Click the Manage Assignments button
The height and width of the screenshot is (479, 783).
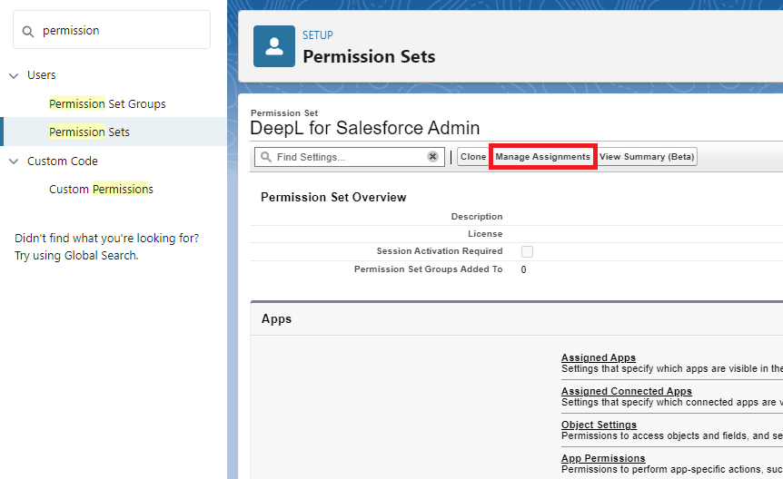(542, 157)
